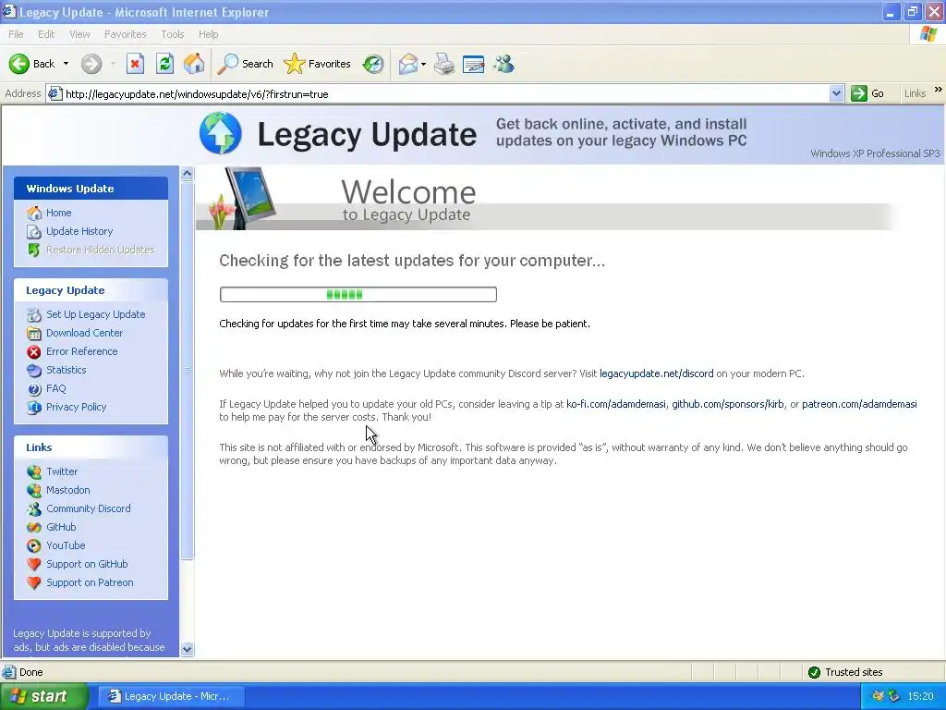This screenshot has width=946, height=710.
Task: Open FAQ sidebar link
Action: point(56,388)
